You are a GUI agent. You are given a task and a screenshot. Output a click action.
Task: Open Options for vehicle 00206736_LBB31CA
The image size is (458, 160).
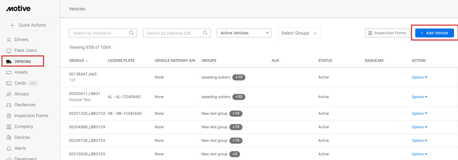click(419, 141)
